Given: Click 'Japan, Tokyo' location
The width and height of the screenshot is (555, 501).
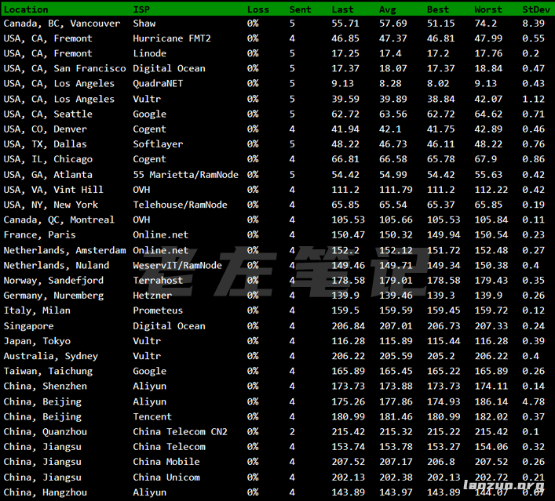Looking at the screenshot, I should 37,341.
